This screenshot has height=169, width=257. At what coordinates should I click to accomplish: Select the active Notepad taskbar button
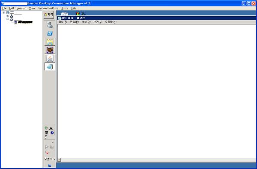pyautogui.click(x=50, y=67)
